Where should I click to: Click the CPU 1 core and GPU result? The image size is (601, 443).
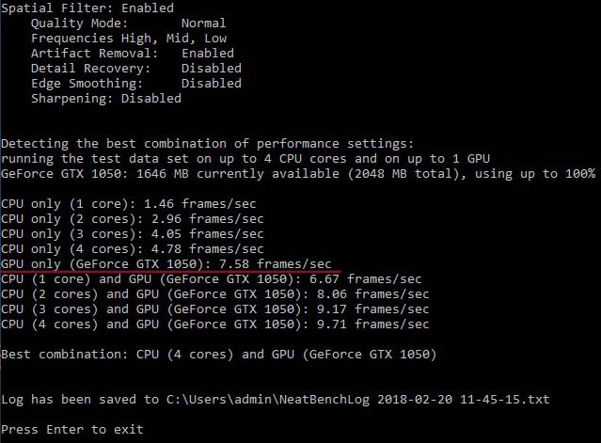click(212, 279)
